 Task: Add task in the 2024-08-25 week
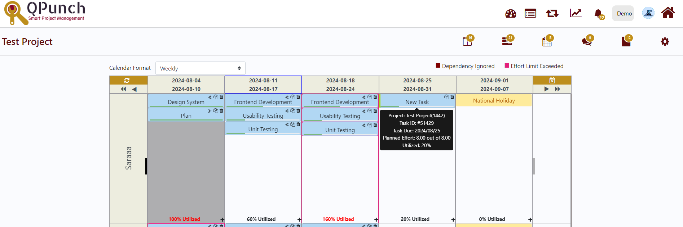(x=453, y=219)
